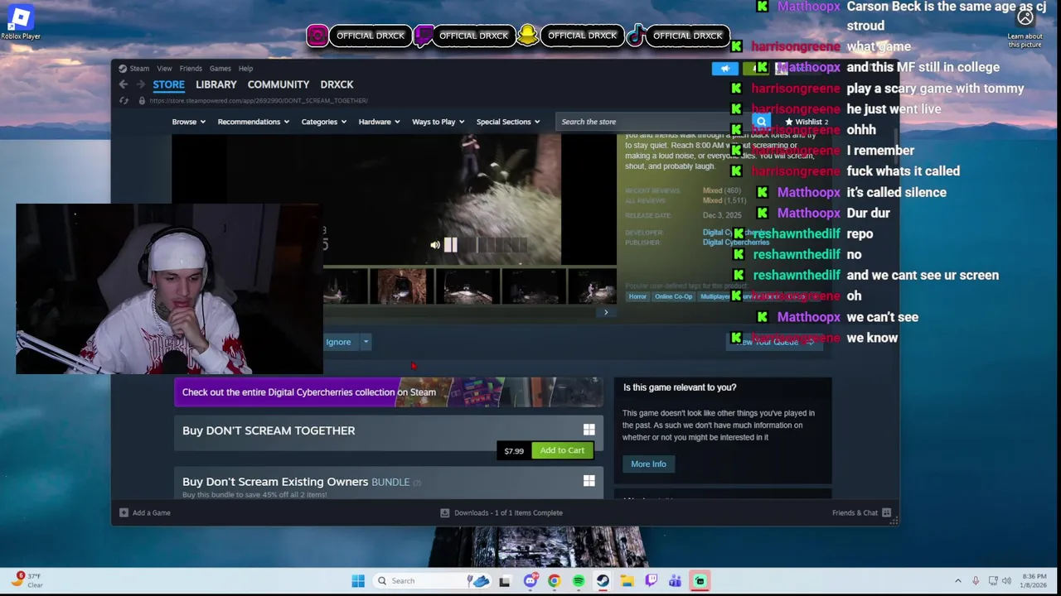Click the Horror tag
Screen dimensions: 1061x596
point(637,296)
